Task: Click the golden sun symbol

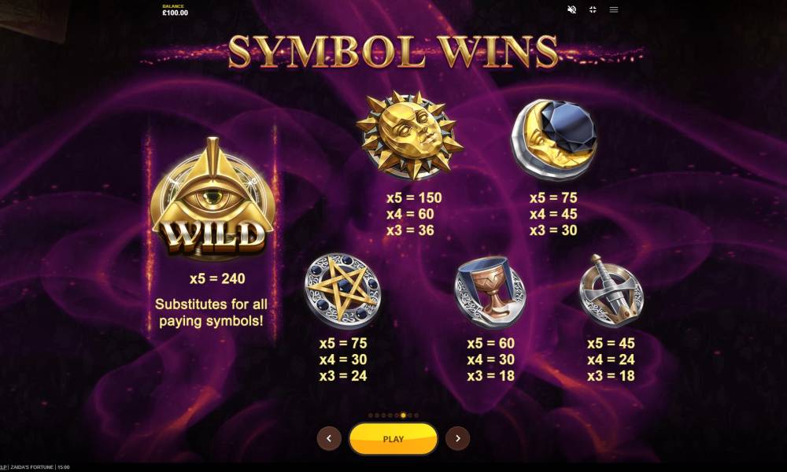Action: [410, 136]
